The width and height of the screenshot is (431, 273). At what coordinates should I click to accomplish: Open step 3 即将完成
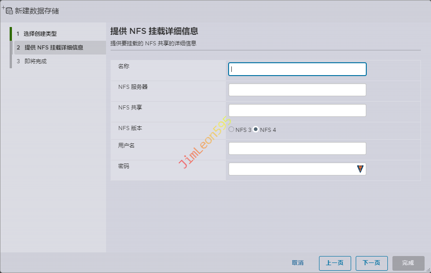pyautogui.click(x=35, y=61)
